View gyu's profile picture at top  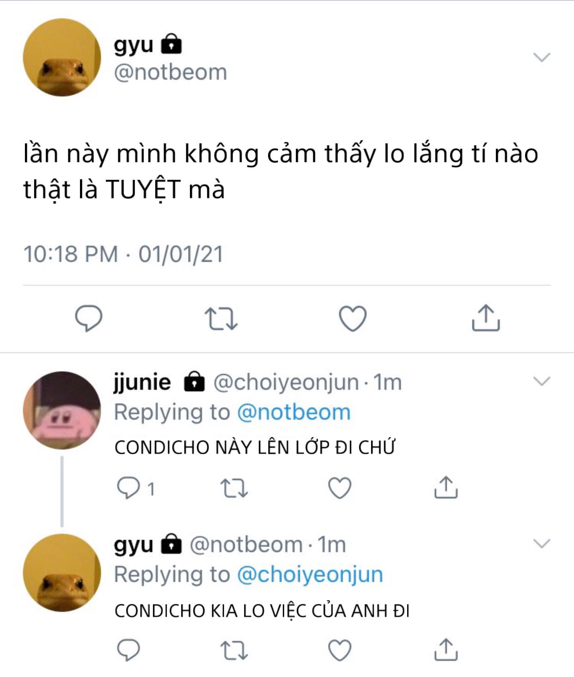coord(62,57)
